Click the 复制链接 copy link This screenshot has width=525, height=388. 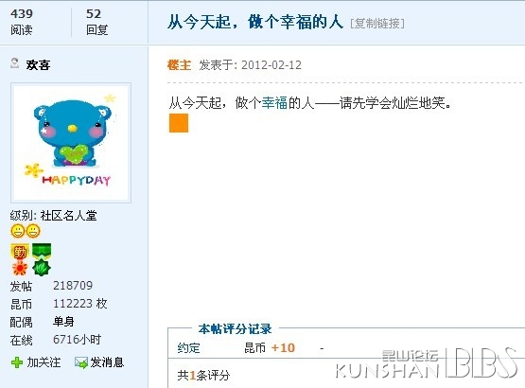point(377,23)
